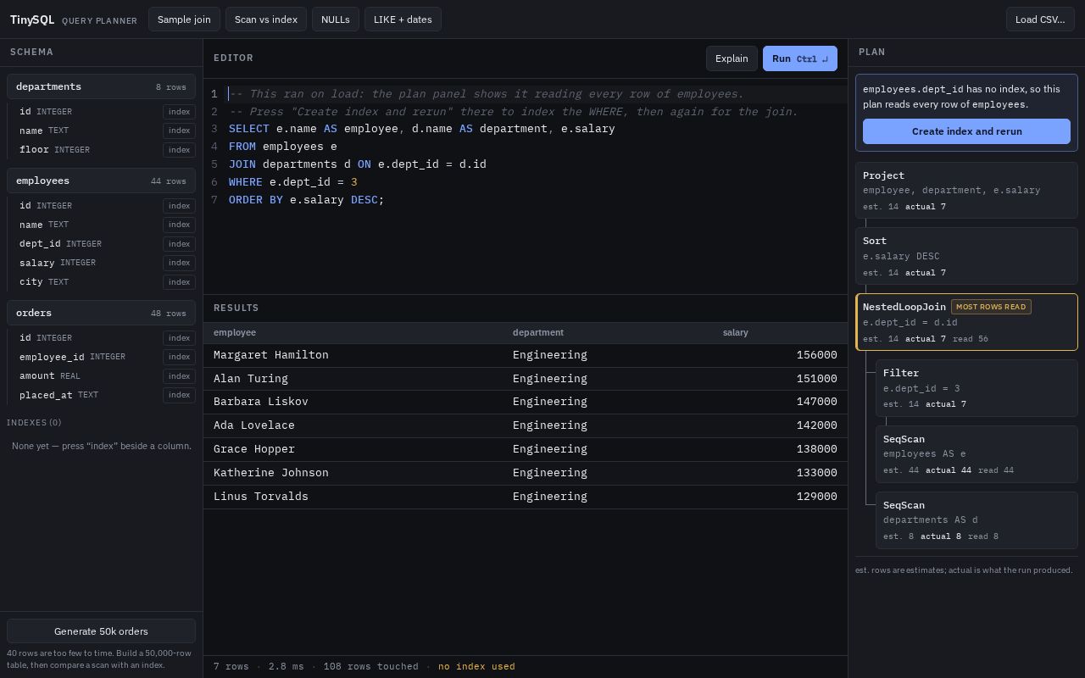Index the employees city column
Viewport: 1085px width, 678px height.
point(179,282)
